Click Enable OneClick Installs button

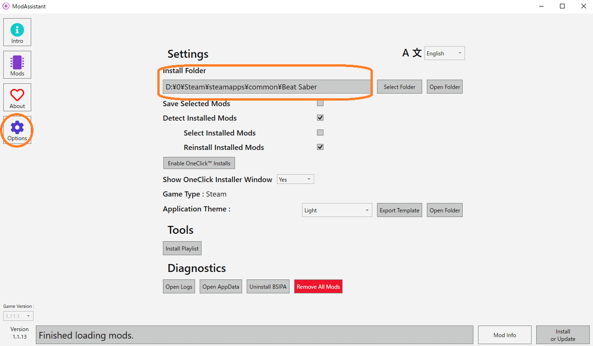pos(199,163)
